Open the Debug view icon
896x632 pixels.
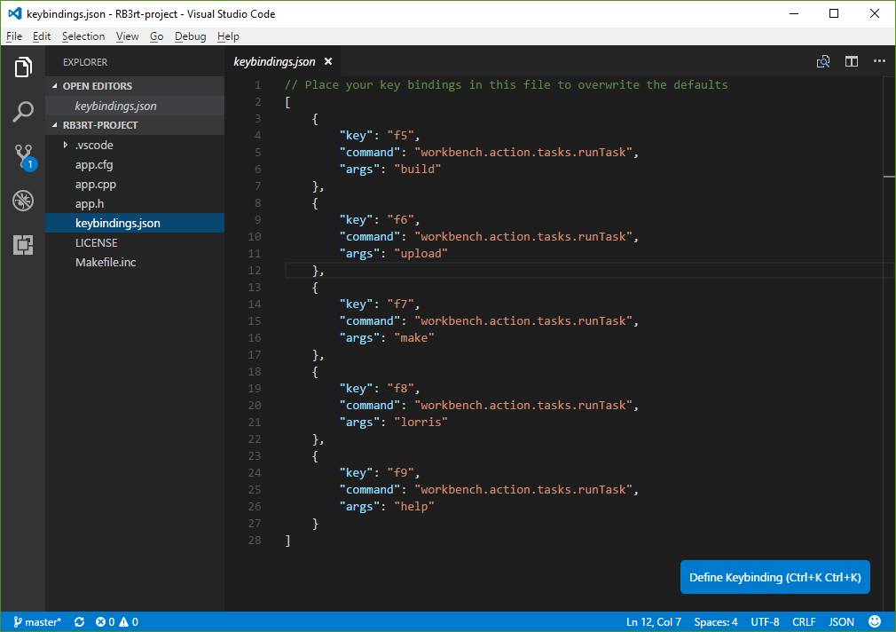click(x=23, y=201)
